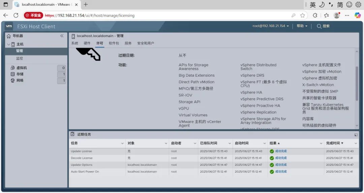Open tab actions menu icon

6,4
